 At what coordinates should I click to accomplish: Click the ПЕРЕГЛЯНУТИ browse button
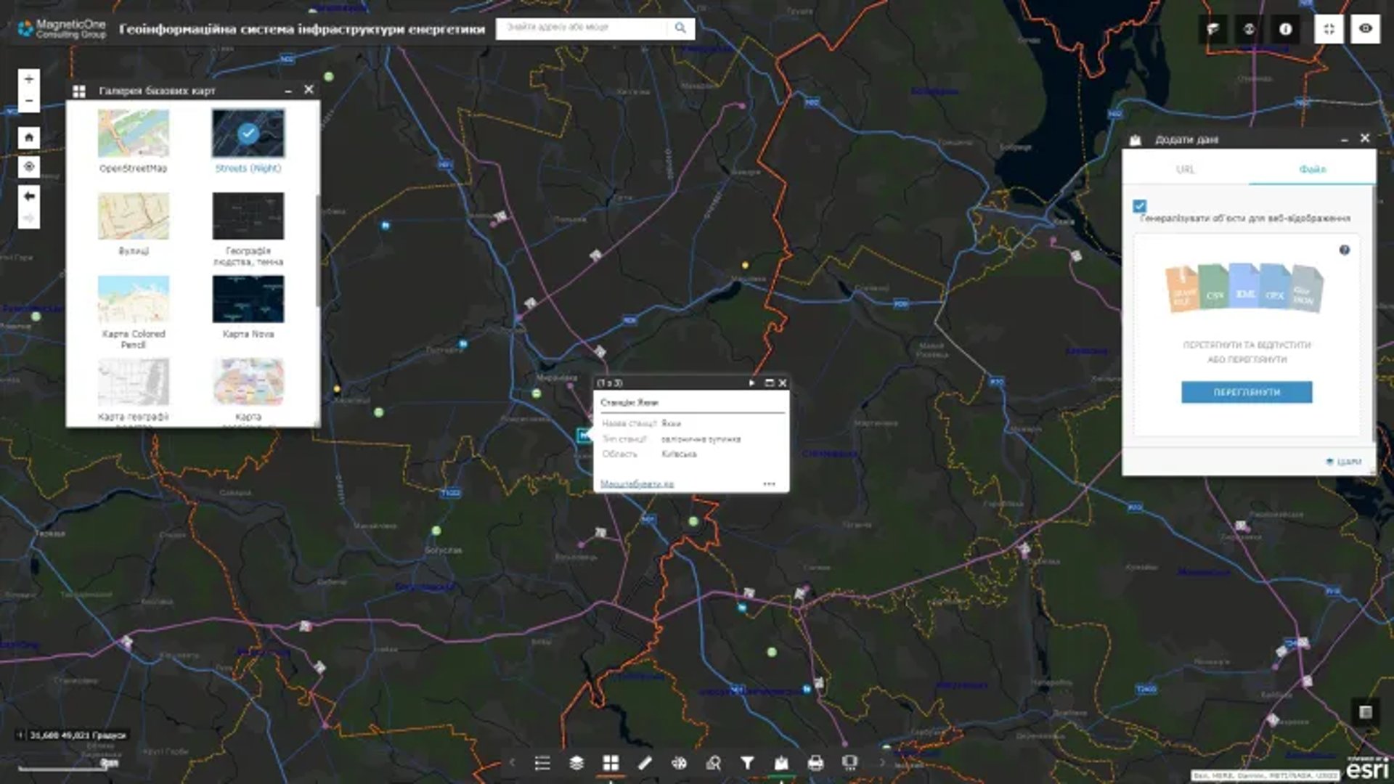[x=1247, y=392]
